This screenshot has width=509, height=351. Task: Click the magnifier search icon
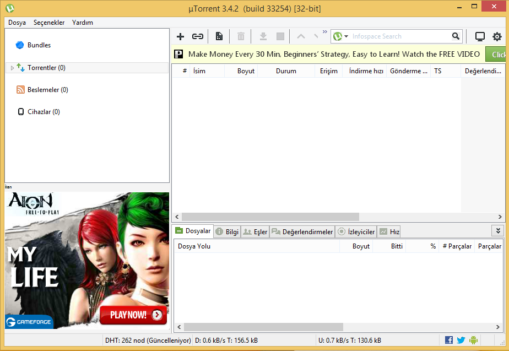pyautogui.click(x=456, y=36)
